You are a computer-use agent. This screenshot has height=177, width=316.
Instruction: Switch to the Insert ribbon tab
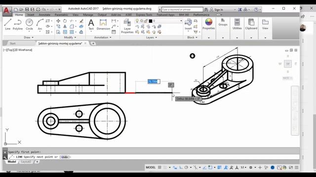[31, 15]
